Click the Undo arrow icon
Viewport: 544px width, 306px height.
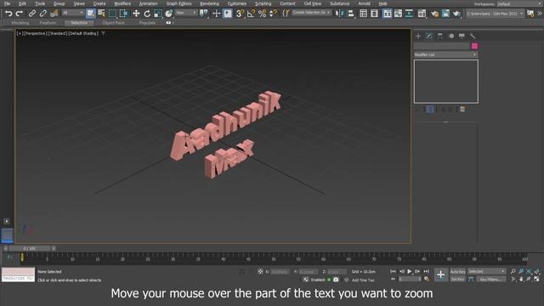[8, 14]
